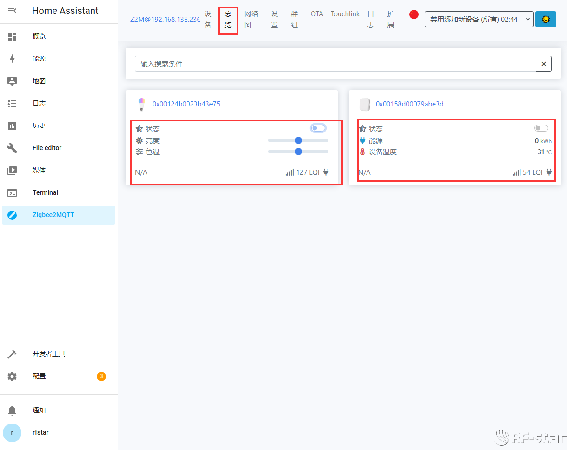The width and height of the screenshot is (567, 450).
Task: Click the signal bars icon near 127 LQI
Action: [x=289, y=172]
